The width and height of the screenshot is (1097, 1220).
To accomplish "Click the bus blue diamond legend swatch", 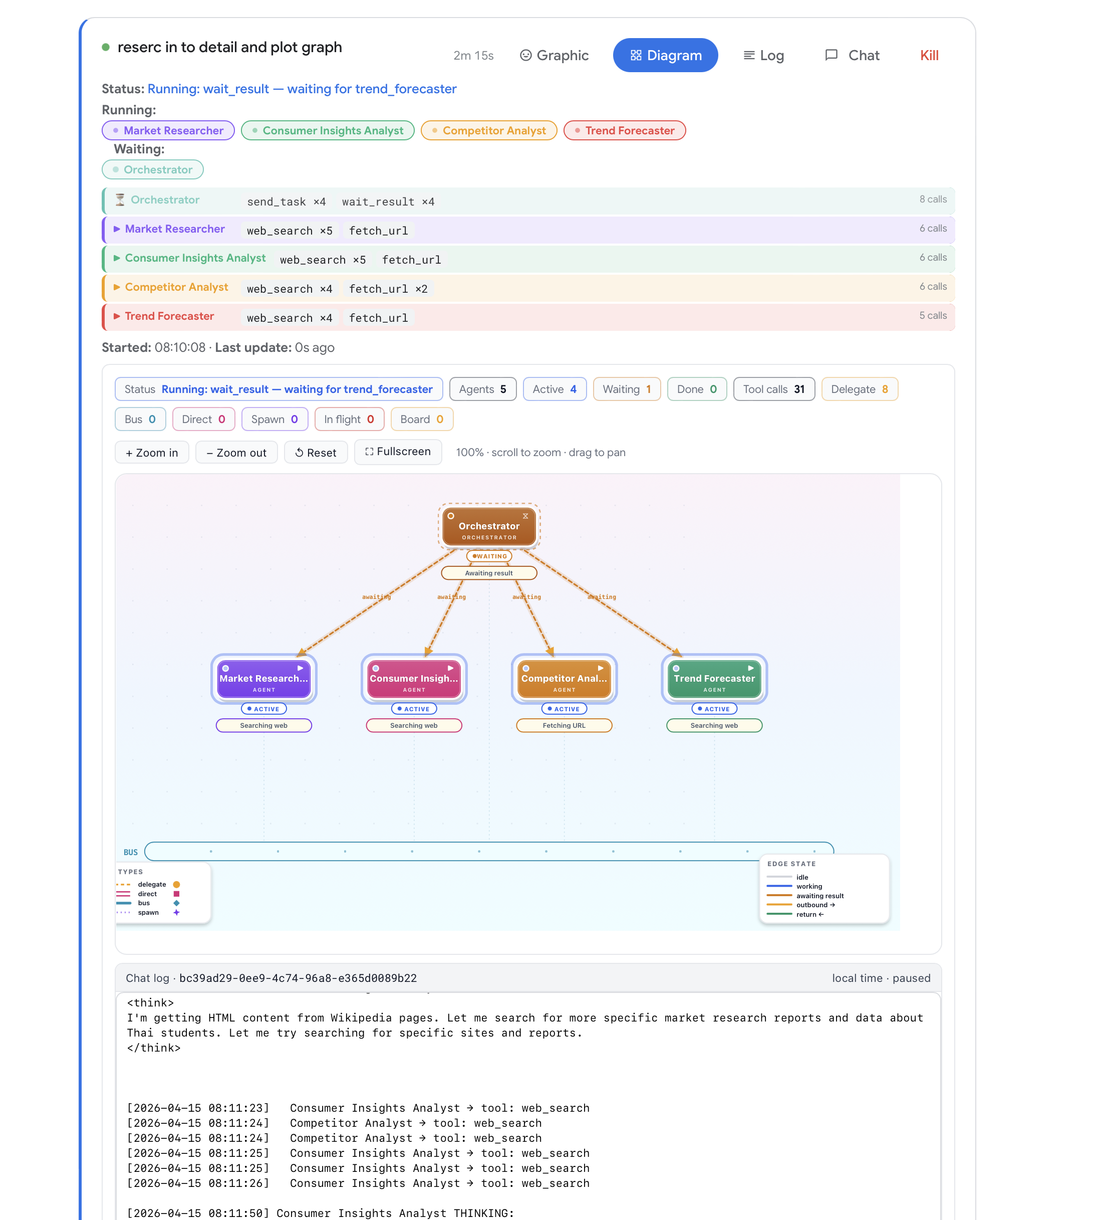I will pyautogui.click(x=177, y=903).
